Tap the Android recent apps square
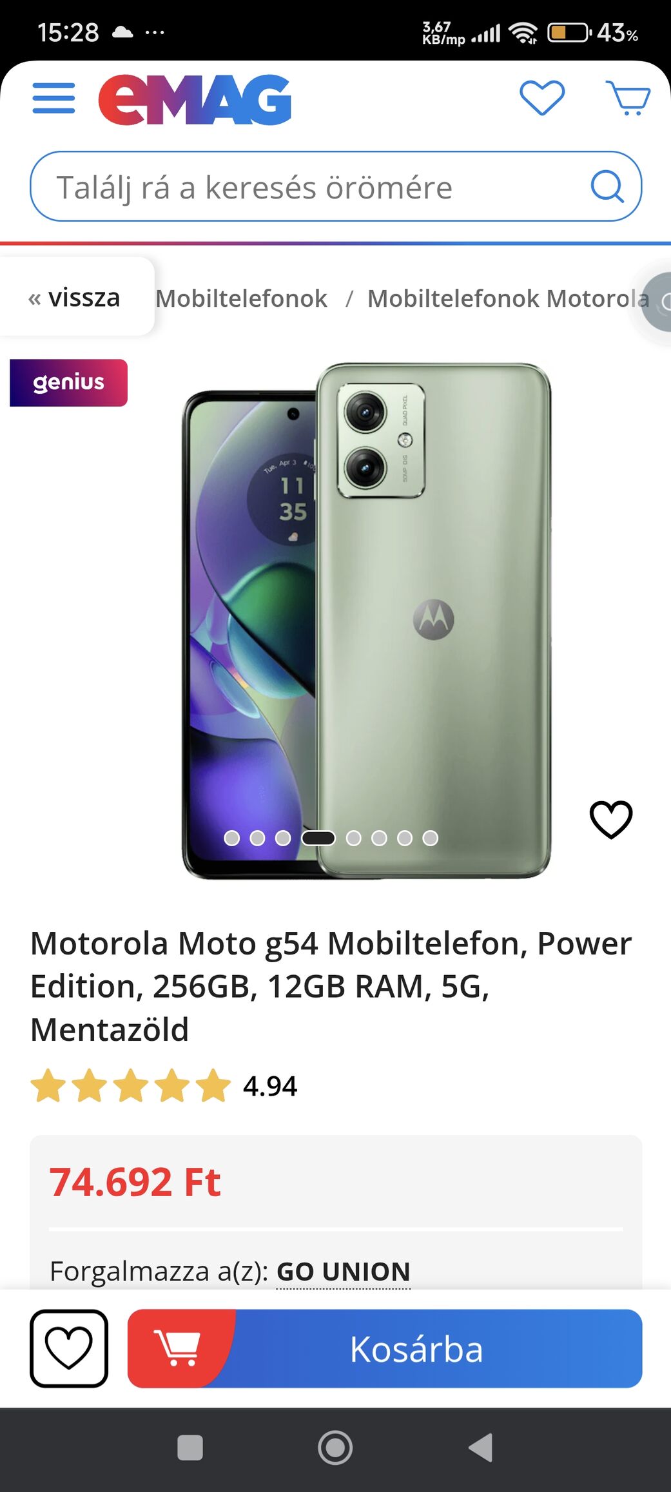The width and height of the screenshot is (671, 1492). coord(190,1448)
